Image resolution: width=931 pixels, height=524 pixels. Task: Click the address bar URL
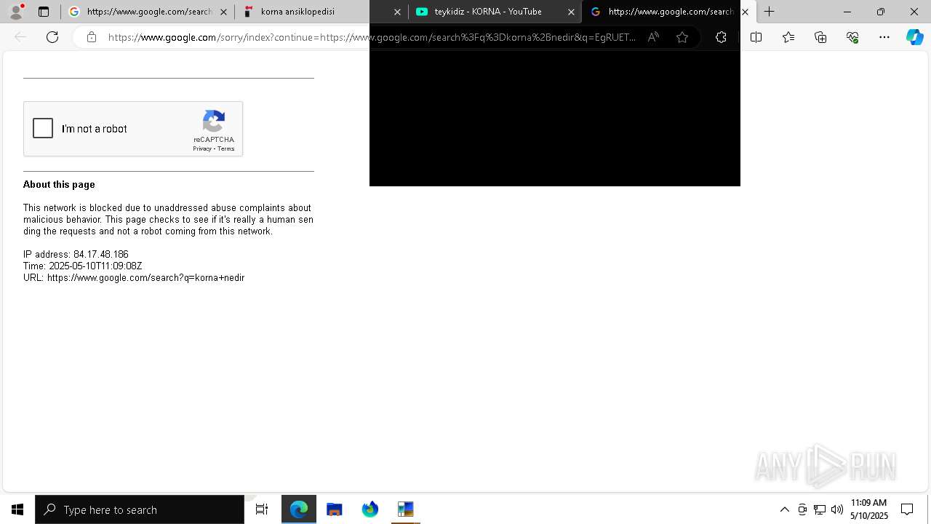(372, 37)
